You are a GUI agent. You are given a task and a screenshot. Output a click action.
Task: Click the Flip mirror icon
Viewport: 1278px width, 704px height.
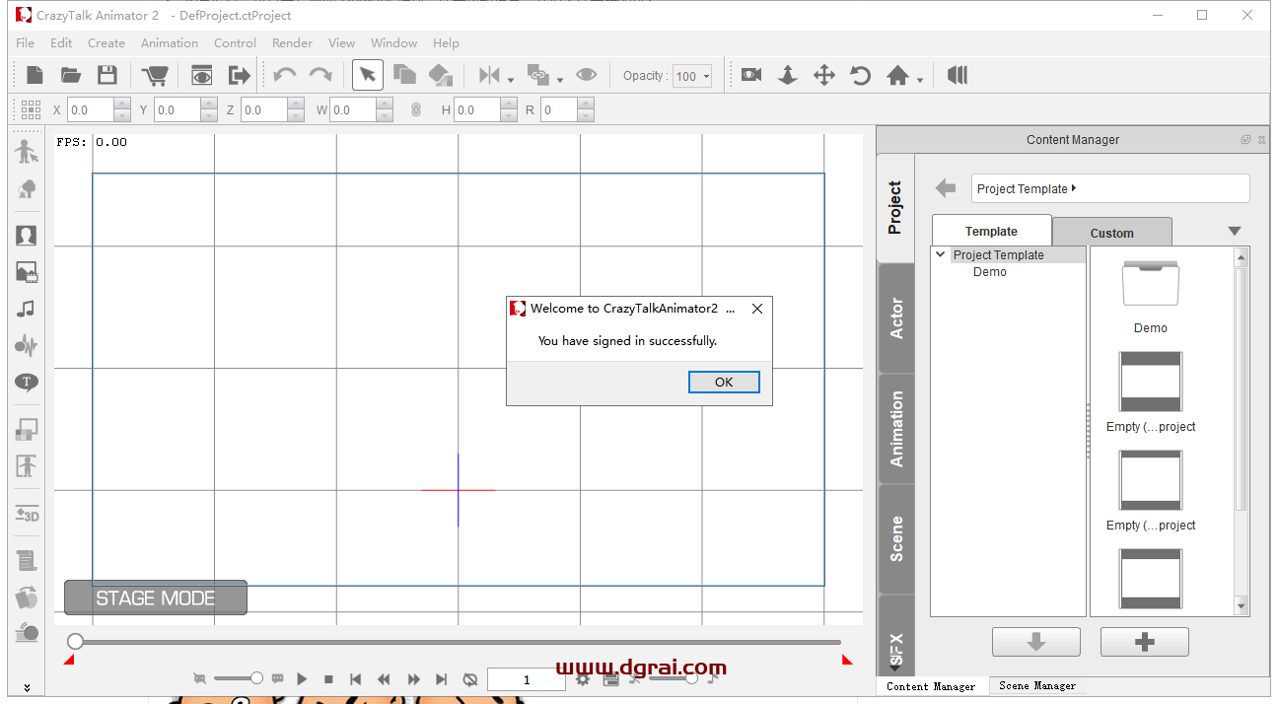click(489, 75)
